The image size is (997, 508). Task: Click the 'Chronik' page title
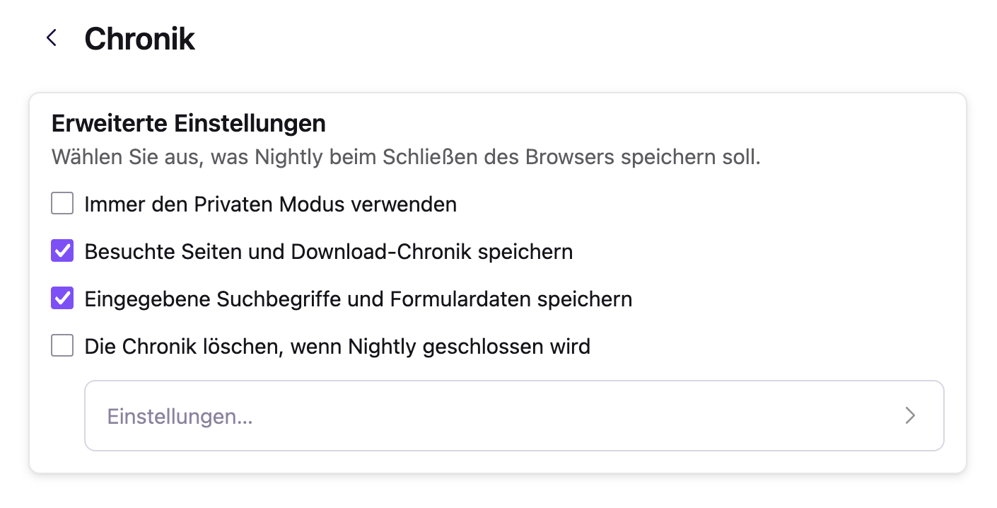tap(139, 38)
